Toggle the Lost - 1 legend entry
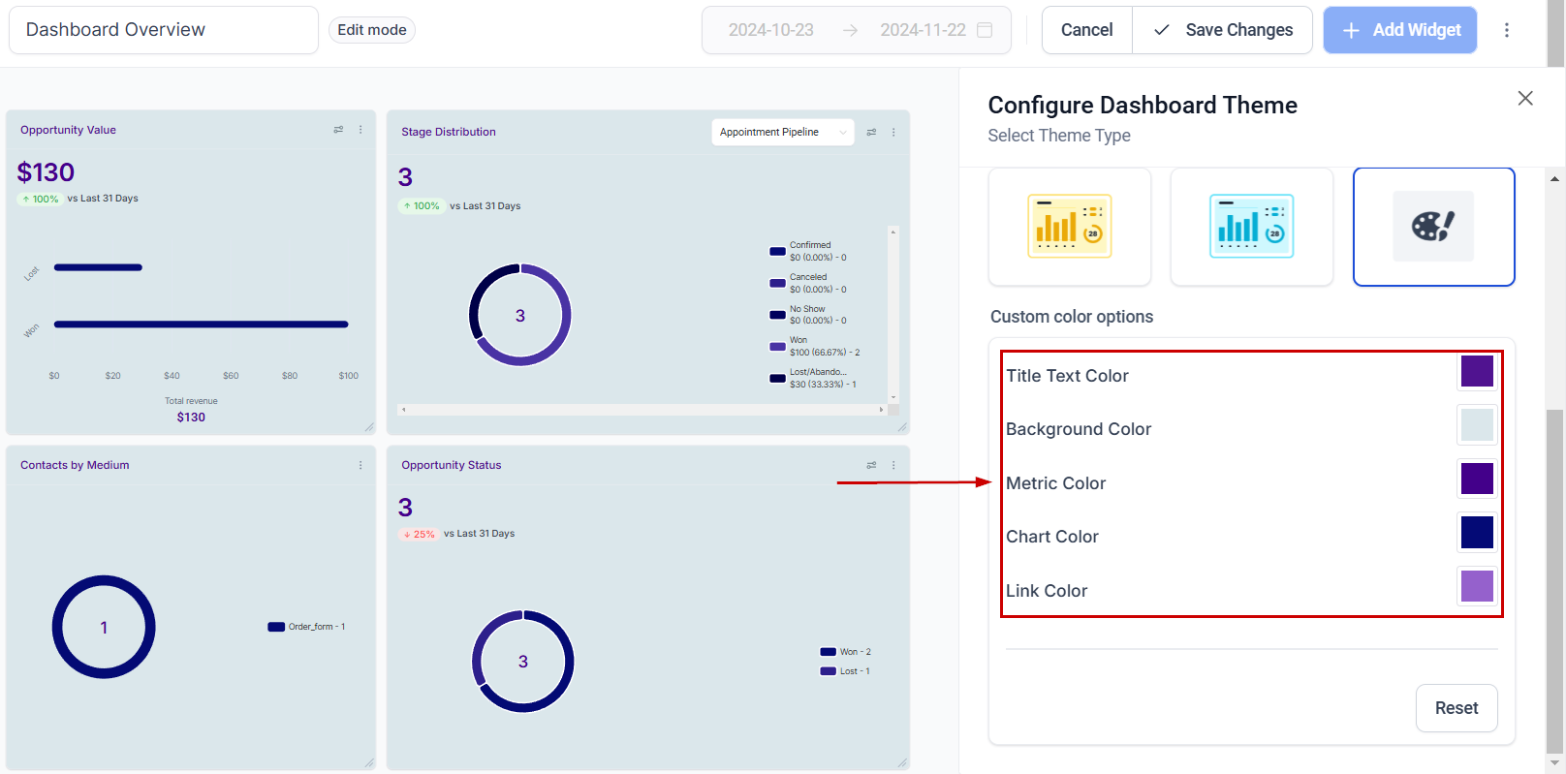 coord(845,671)
